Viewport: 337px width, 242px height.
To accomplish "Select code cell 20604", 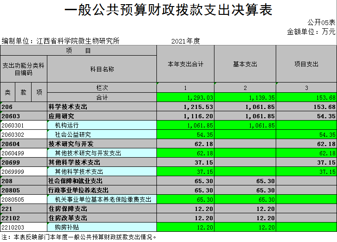I will [x=24, y=144].
